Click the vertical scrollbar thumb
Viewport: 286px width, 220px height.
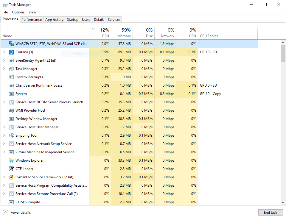pos(283,54)
